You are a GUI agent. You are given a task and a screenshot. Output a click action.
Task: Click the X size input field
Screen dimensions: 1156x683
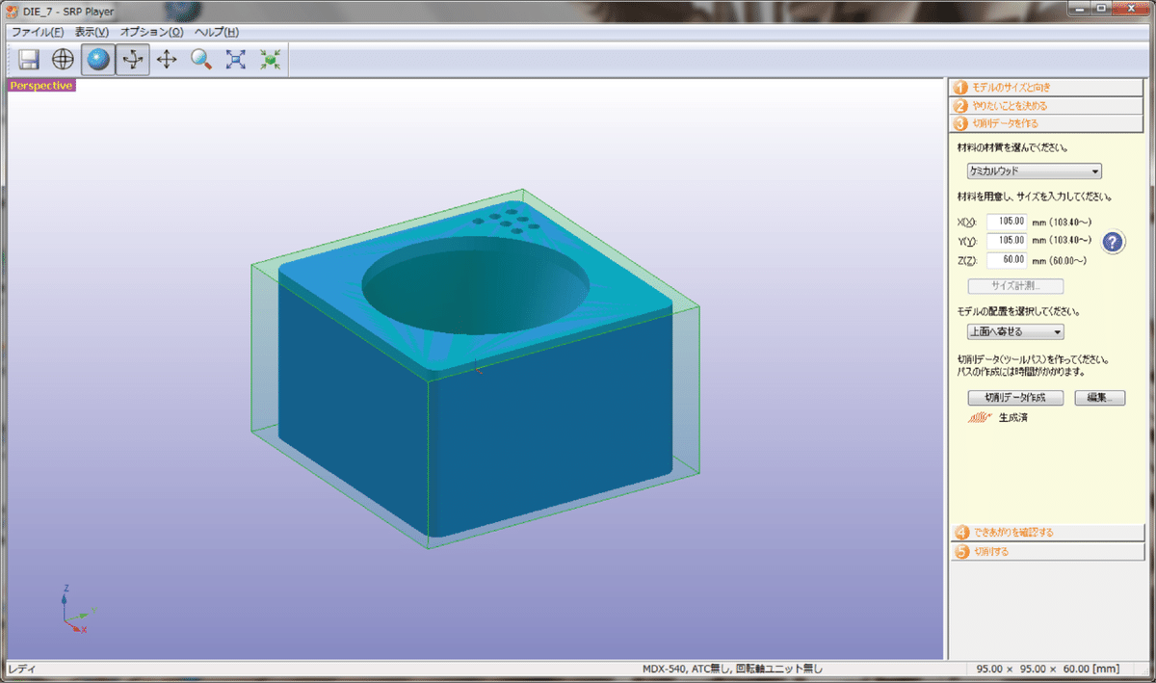point(1008,222)
